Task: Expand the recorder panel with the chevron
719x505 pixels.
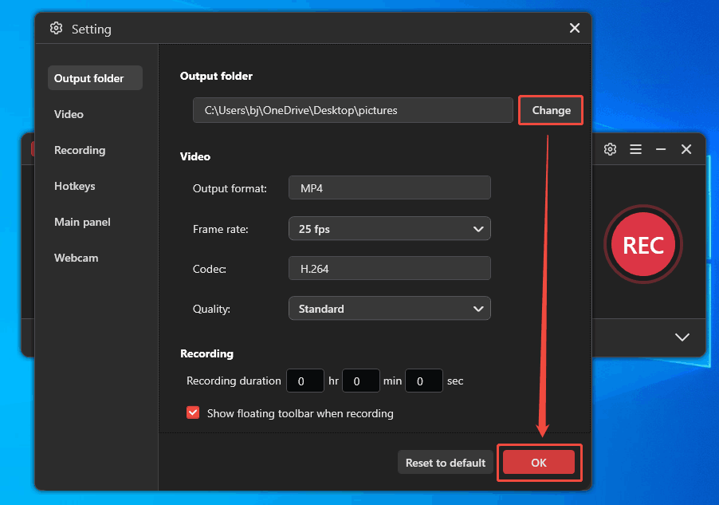Action: (682, 337)
